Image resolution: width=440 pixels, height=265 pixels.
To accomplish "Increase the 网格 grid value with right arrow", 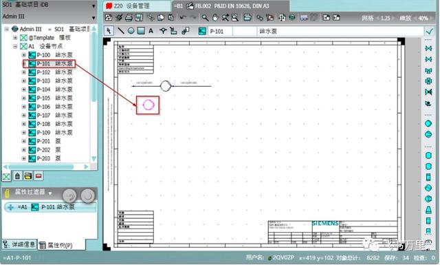I will [394, 19].
